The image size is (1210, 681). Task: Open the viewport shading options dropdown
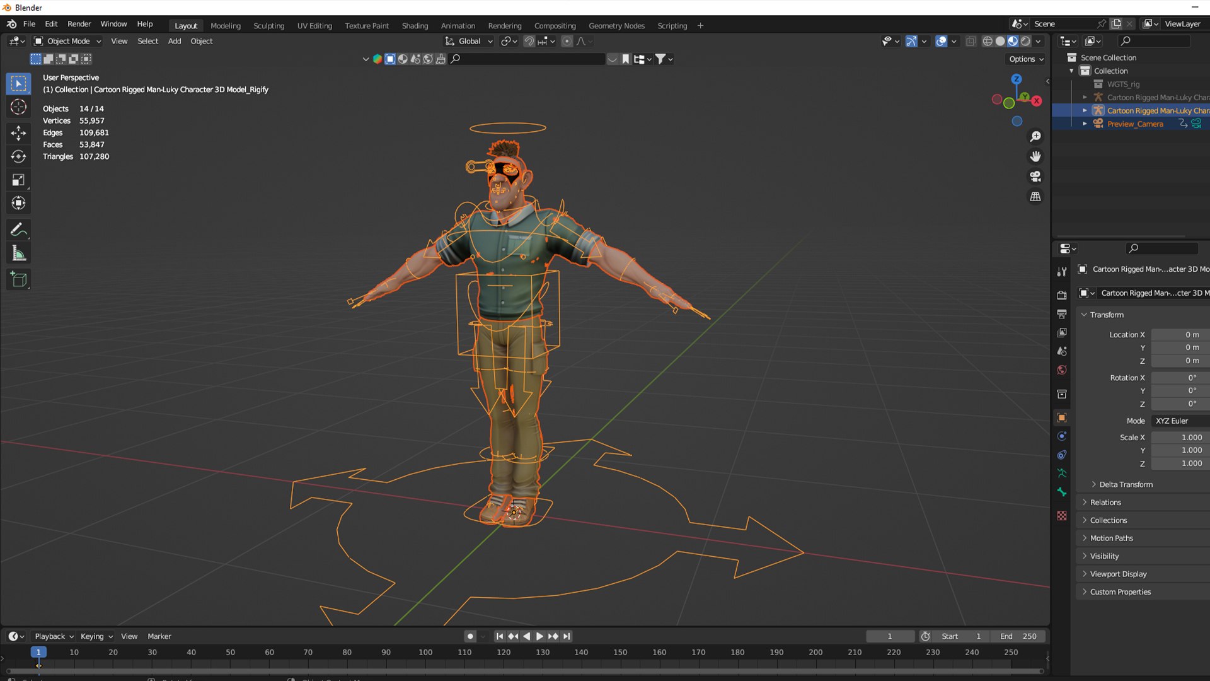(1038, 41)
